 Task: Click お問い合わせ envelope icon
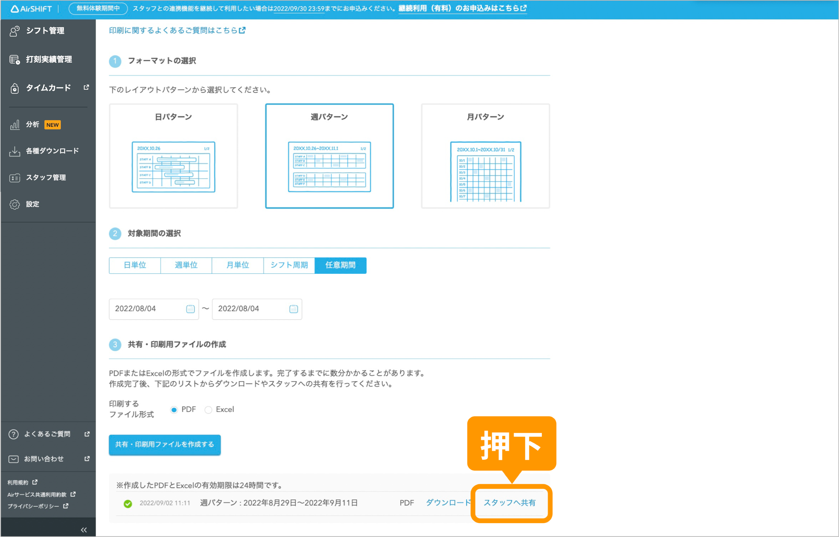[x=13, y=459]
